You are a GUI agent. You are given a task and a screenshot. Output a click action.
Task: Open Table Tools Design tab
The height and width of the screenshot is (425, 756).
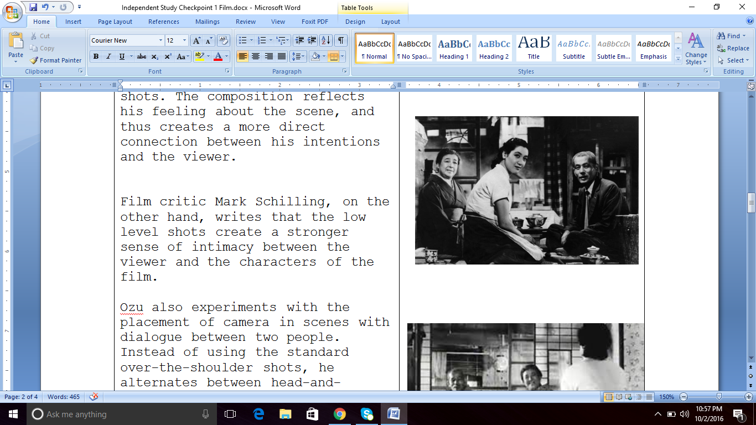[x=355, y=22]
